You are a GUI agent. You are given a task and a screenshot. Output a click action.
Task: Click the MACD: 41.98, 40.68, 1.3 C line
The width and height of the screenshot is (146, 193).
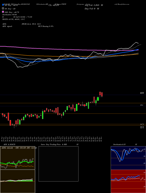(x=14, y=19)
